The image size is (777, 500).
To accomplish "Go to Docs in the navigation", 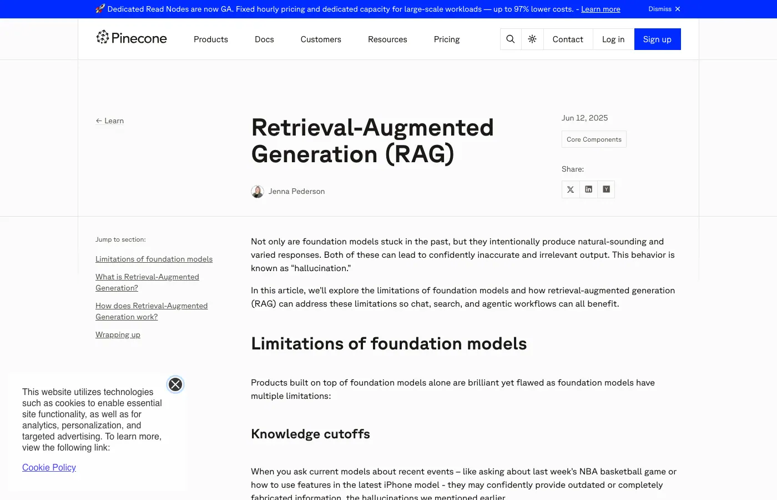I will [x=264, y=39].
